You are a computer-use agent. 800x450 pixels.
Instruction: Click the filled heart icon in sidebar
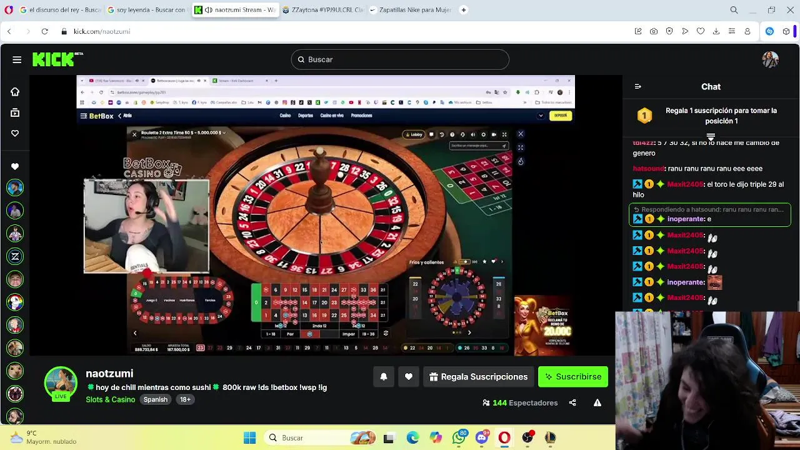pos(15,166)
